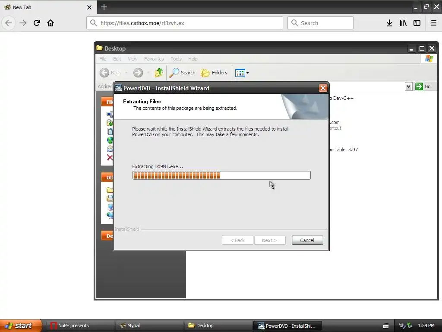Click the on-screen keyboard tray icon
The width and height of the screenshot is (442, 332).
tap(386, 326)
